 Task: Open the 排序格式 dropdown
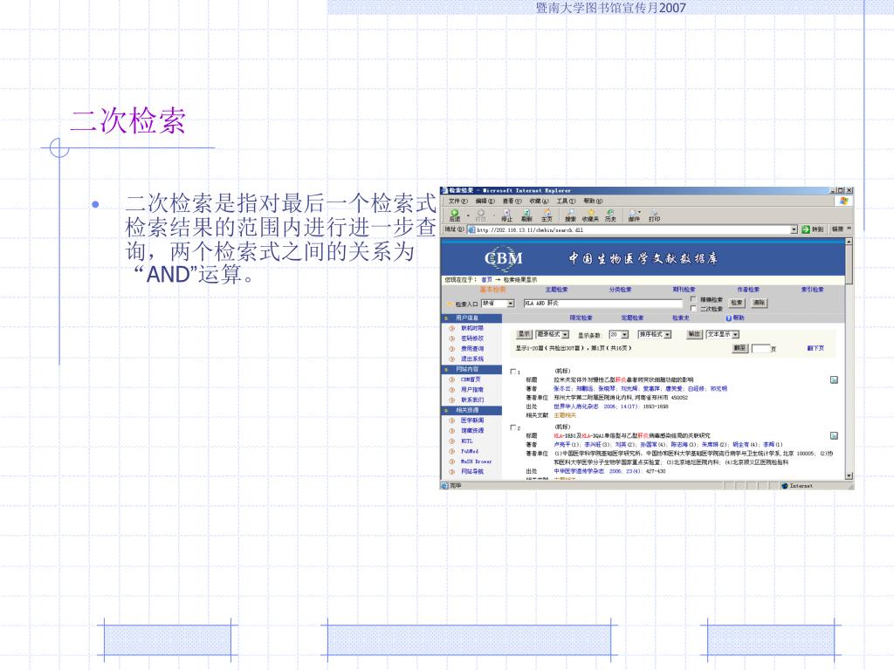pos(655,334)
